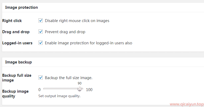Untick the logged-in users image protection checkbox
Image resolution: width=204 pixels, height=107 pixels.
41,43
